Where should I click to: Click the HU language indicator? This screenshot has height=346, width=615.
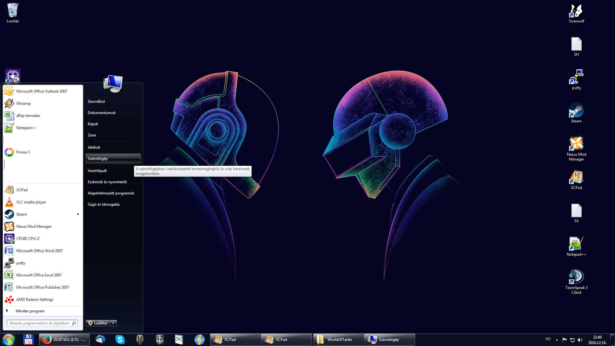(548, 339)
